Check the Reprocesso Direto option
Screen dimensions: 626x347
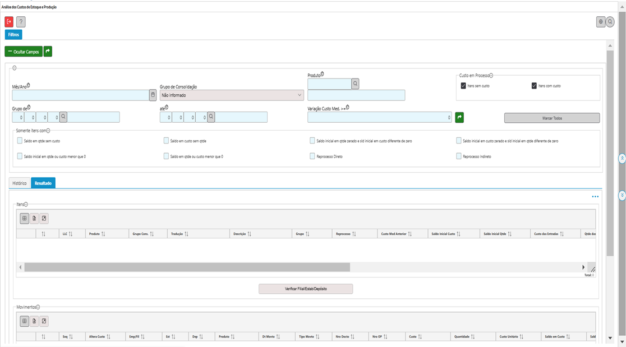click(312, 156)
